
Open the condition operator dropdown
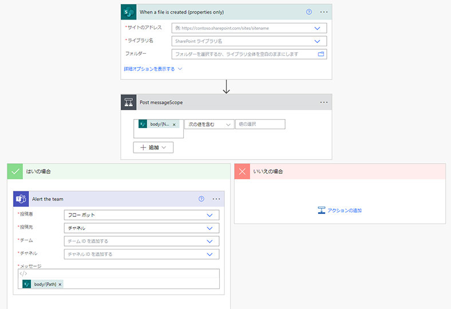(209, 124)
